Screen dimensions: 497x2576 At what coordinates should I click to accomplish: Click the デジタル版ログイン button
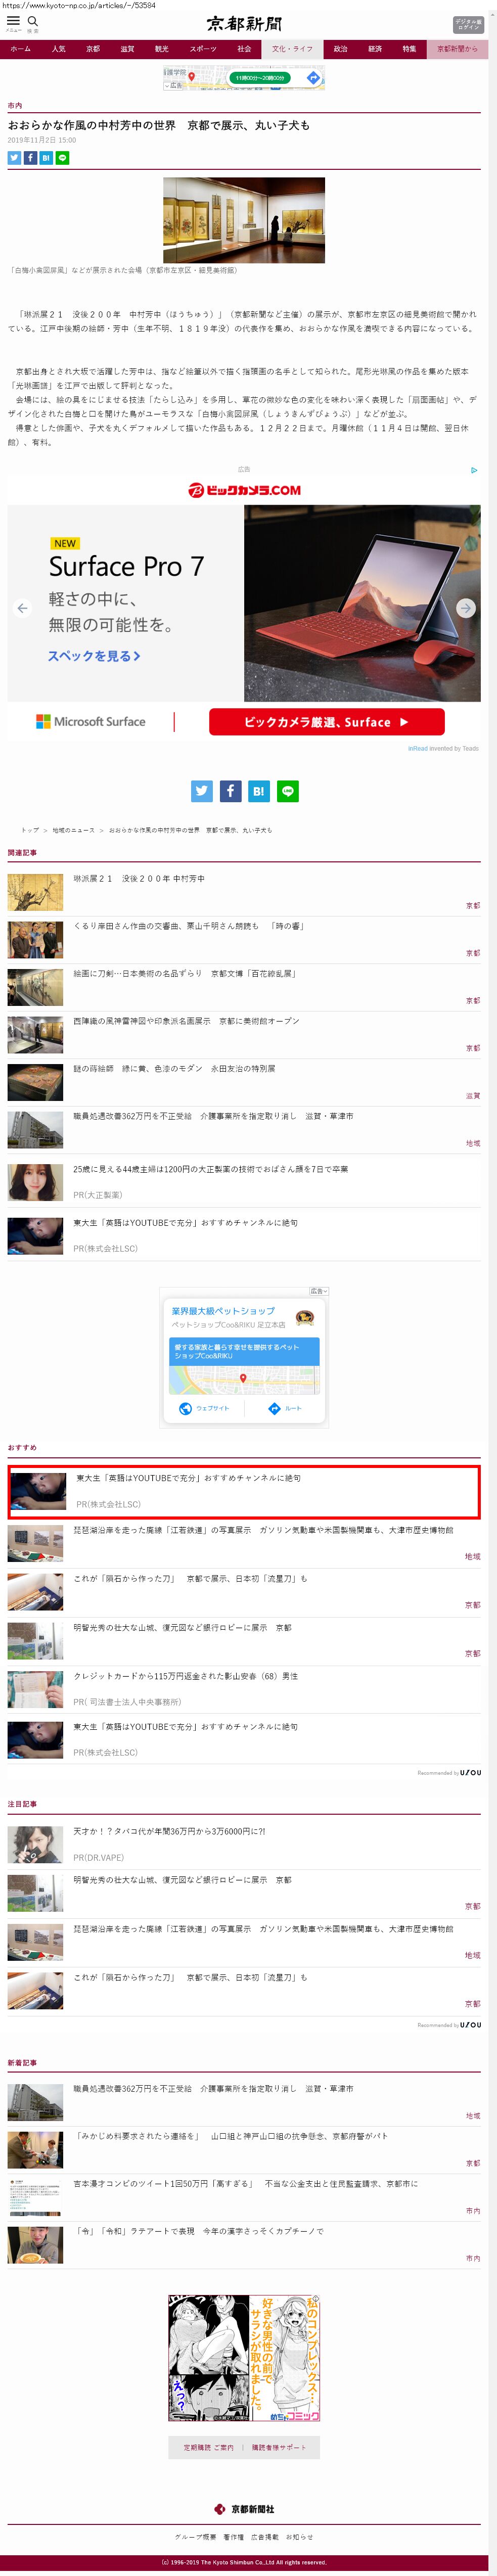point(468,24)
